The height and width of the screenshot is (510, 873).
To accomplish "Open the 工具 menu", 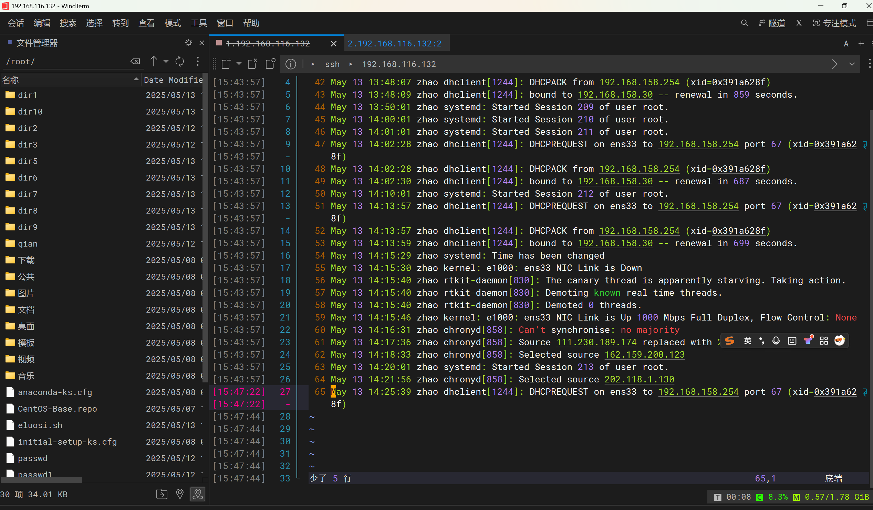I will point(199,23).
